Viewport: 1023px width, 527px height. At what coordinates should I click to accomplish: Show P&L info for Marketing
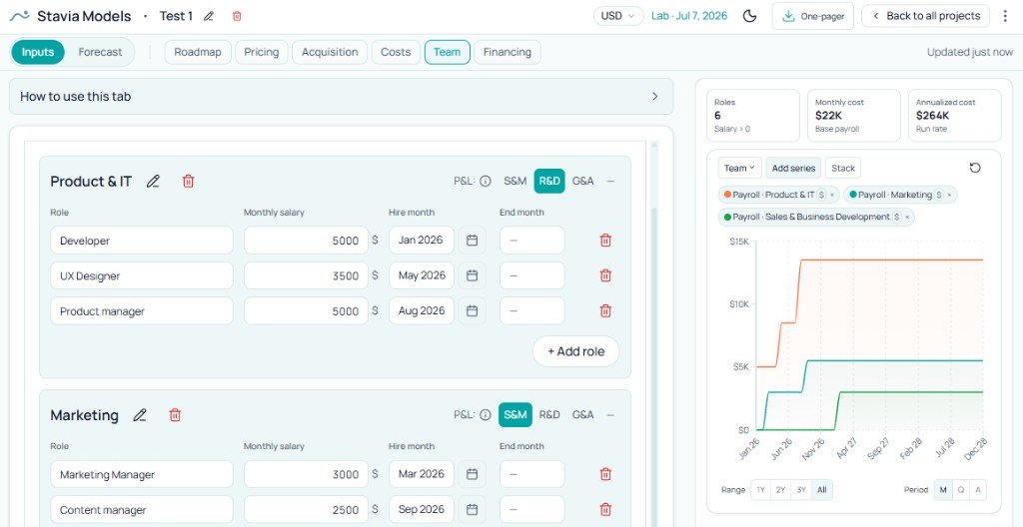486,415
